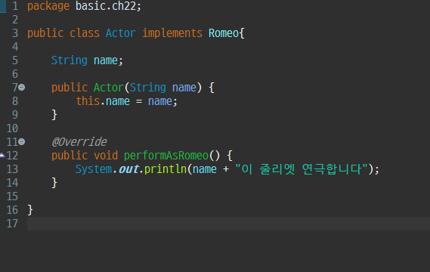Viewport: 430px width, 272px height.
Task: Collapse the Actor constructor fold at line 7
Action: 22,88
